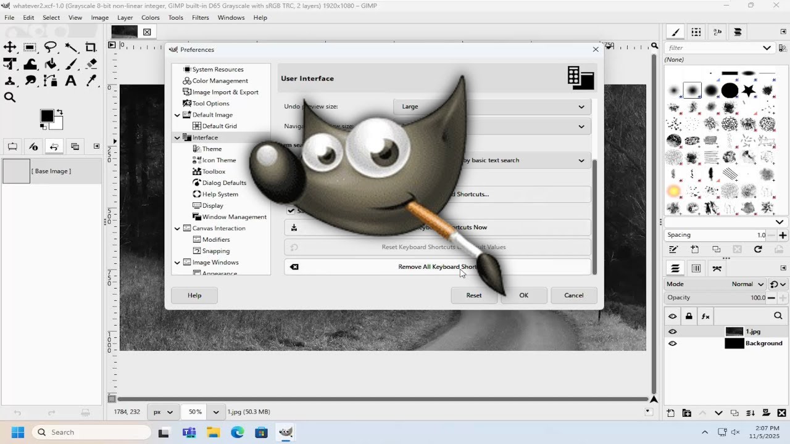Pick the Eraser tool
The height and width of the screenshot is (444, 790).
point(91,64)
